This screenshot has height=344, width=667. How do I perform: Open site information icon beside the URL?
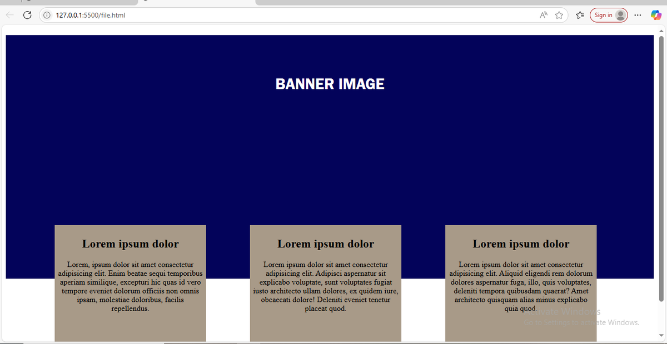pos(48,15)
